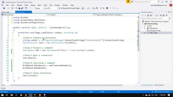Click the comment selected lines icon
The image size is (173, 97).
click(101, 8)
